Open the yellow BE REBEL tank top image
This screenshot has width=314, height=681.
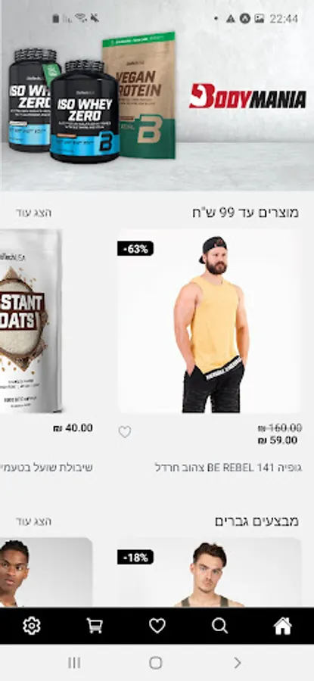point(209,321)
